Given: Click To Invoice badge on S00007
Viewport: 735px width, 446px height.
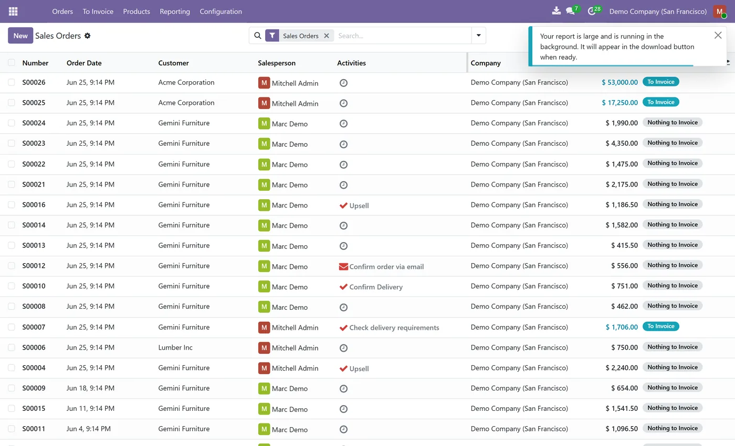Looking at the screenshot, I should coord(661,327).
